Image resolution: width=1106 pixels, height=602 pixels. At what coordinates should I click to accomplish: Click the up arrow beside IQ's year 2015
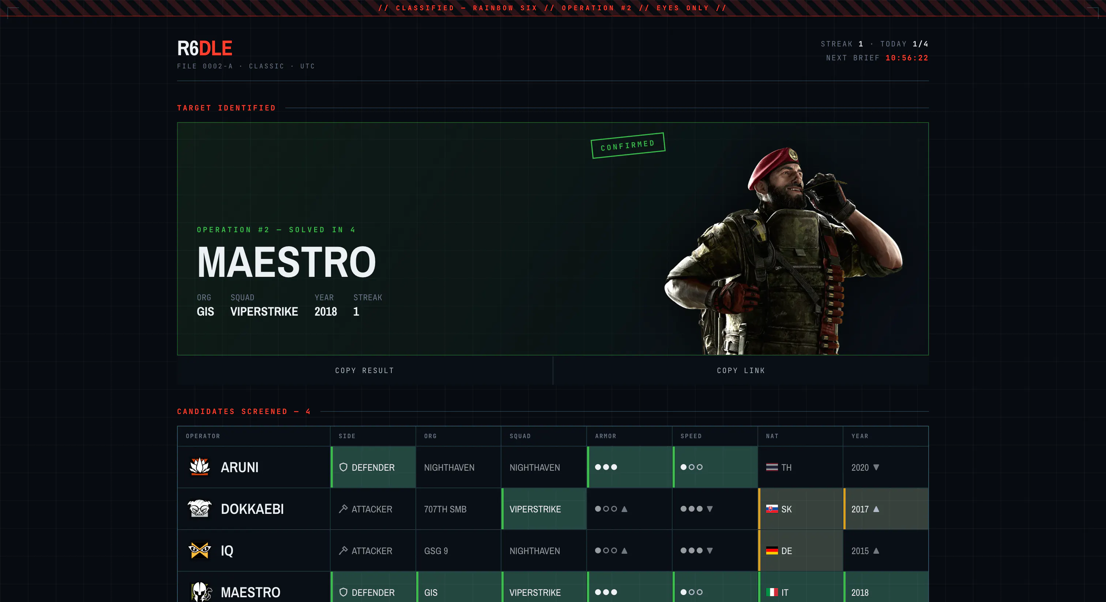click(876, 550)
